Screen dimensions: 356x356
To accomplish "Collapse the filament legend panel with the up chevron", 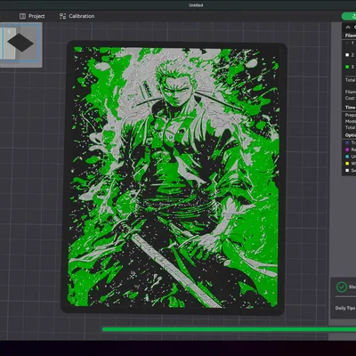I will (x=348, y=28).
